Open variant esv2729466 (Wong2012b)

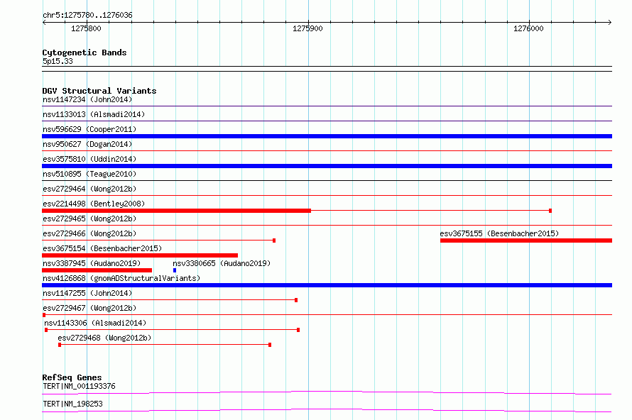(89, 233)
